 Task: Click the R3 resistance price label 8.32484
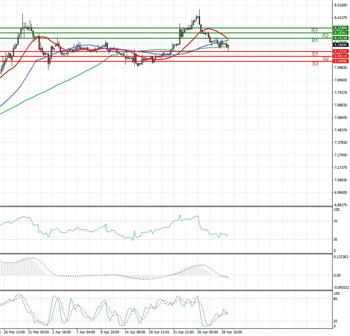[x=340, y=28]
